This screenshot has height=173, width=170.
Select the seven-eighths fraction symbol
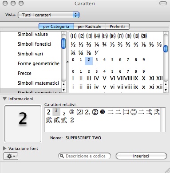(89, 53)
